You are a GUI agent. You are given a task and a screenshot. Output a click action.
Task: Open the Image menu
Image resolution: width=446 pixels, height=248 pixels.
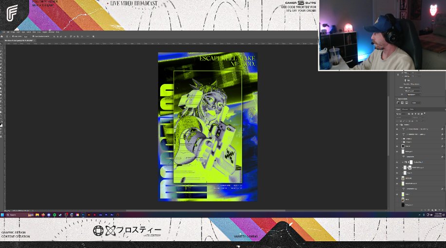point(13,32)
